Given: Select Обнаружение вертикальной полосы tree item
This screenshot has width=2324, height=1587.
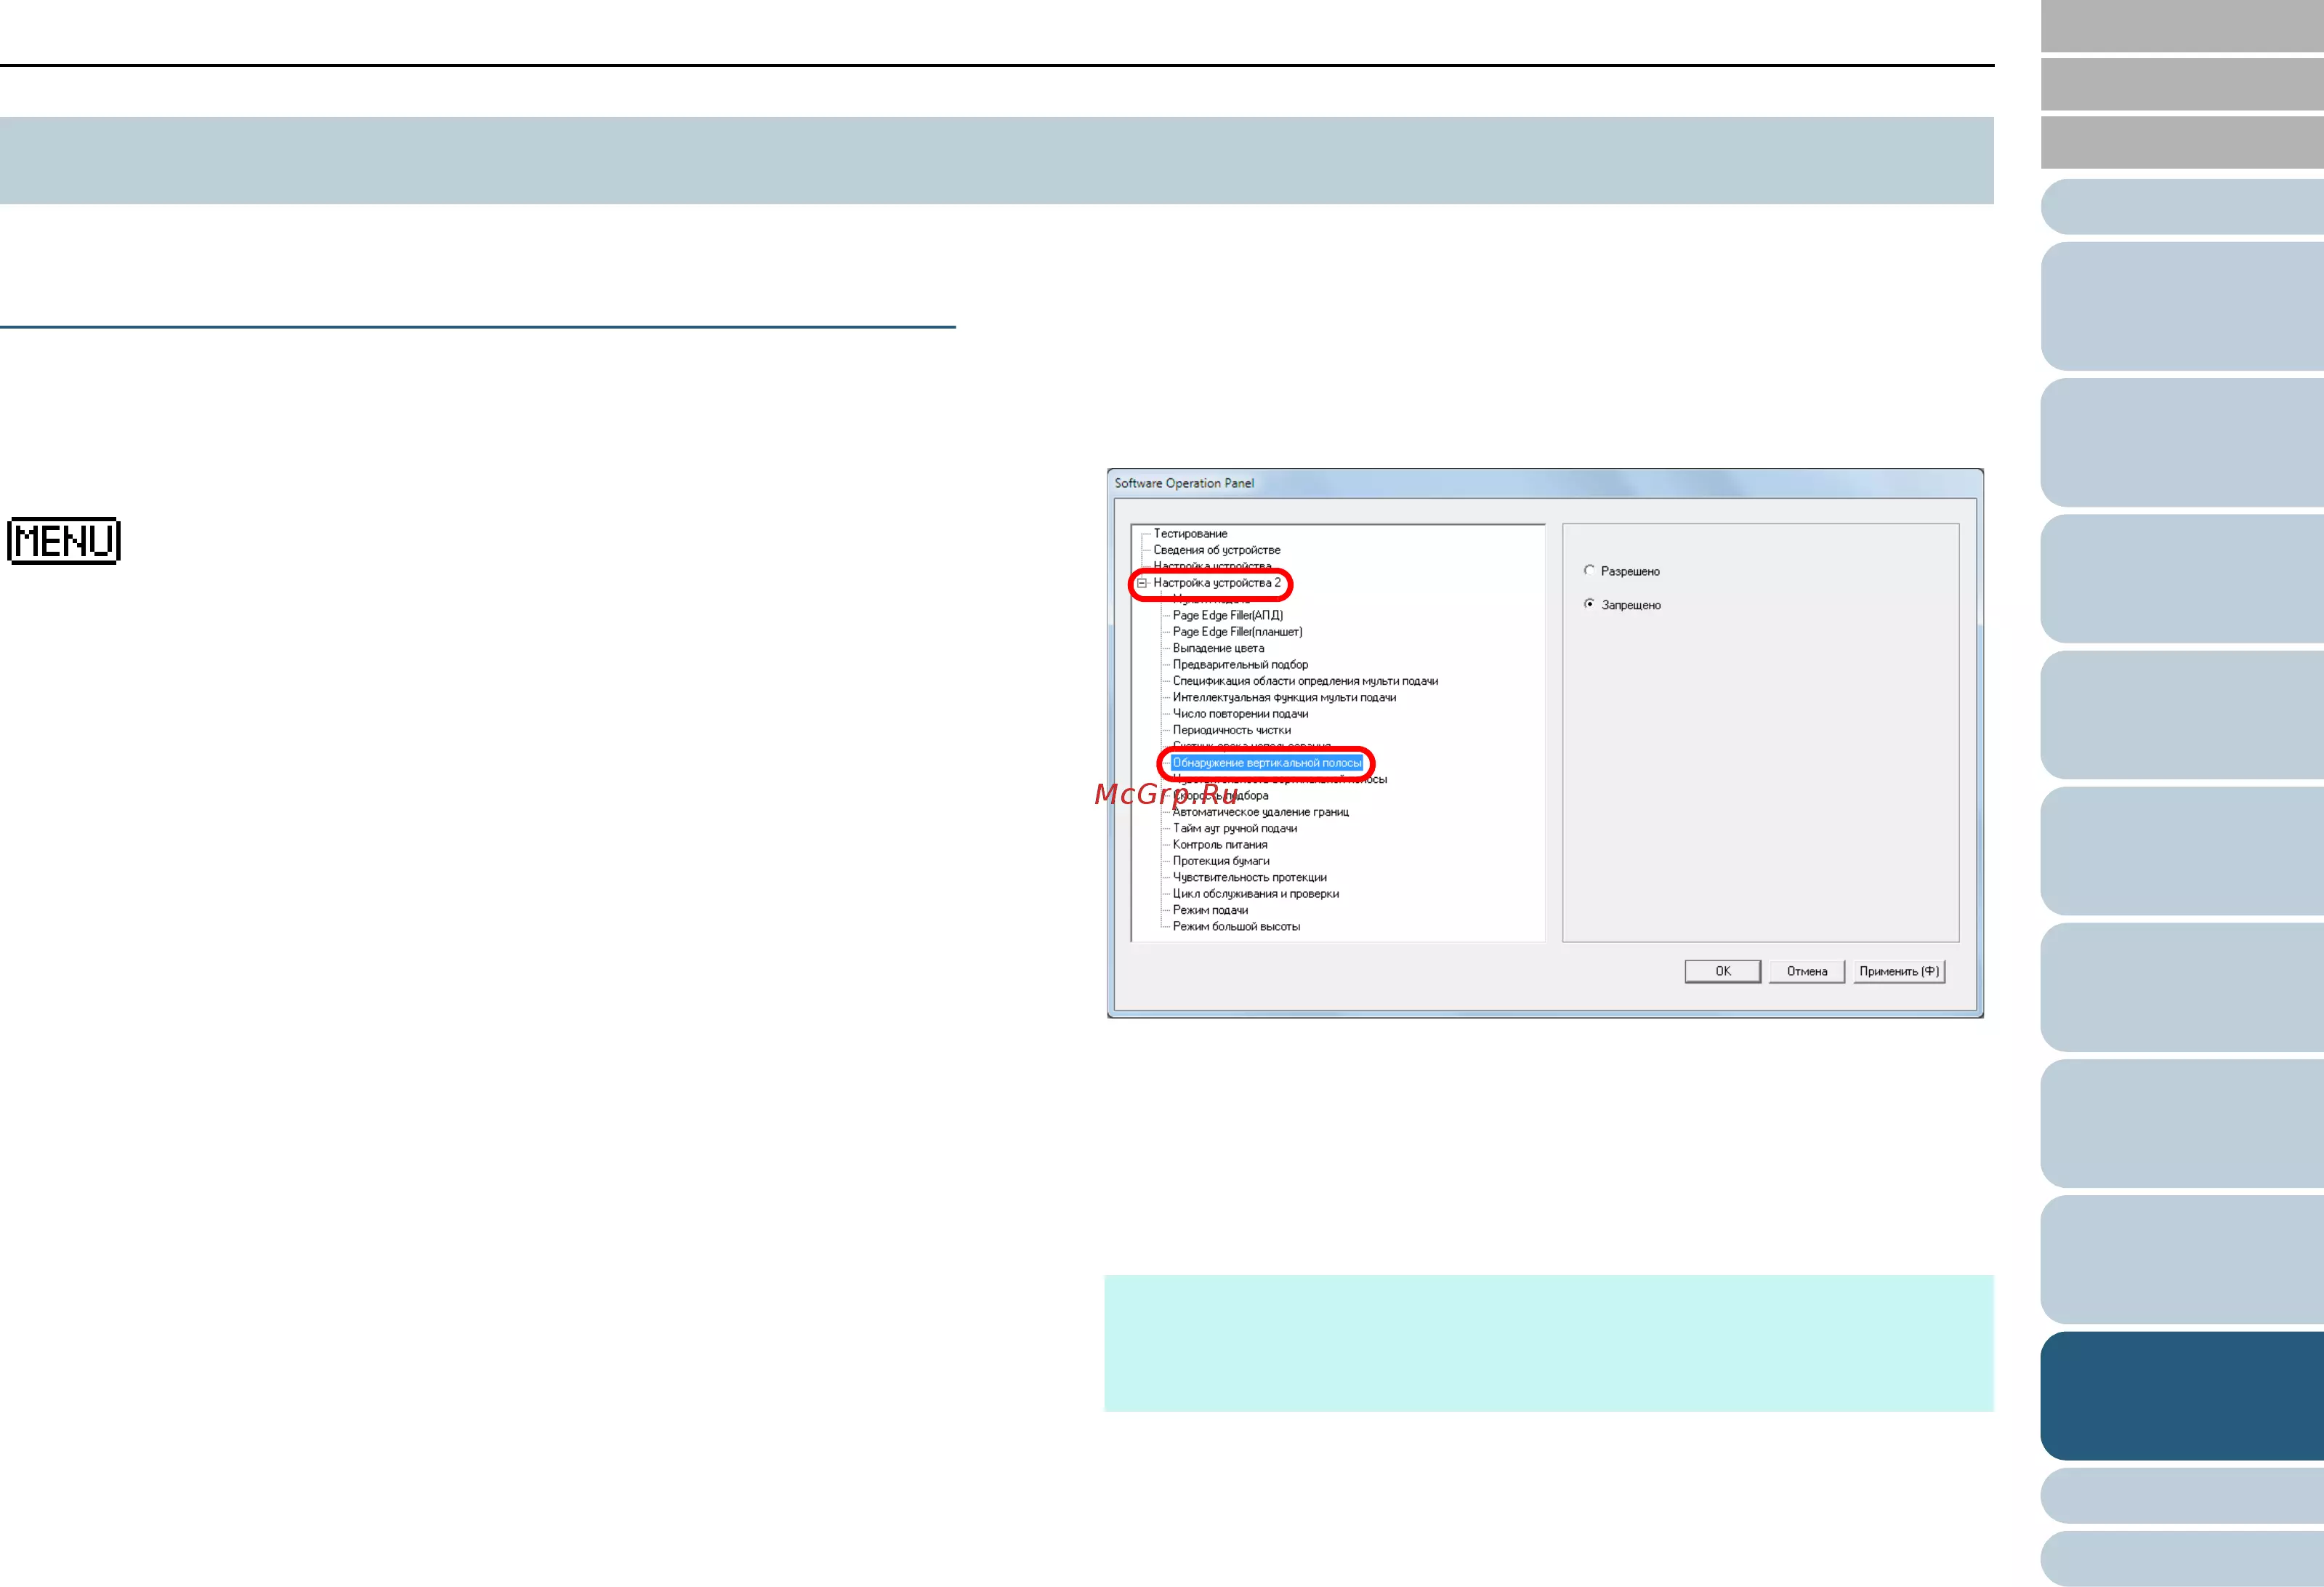Looking at the screenshot, I should 1266,763.
